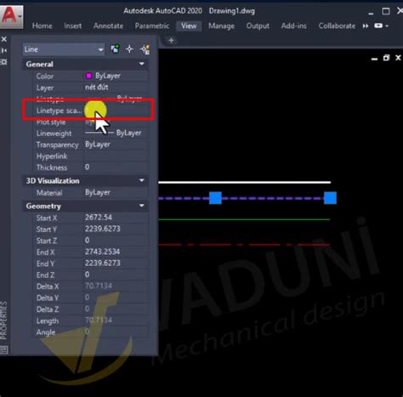403x397 pixels.
Task: Click the Layer value nét đứt
Action: pyautogui.click(x=97, y=88)
